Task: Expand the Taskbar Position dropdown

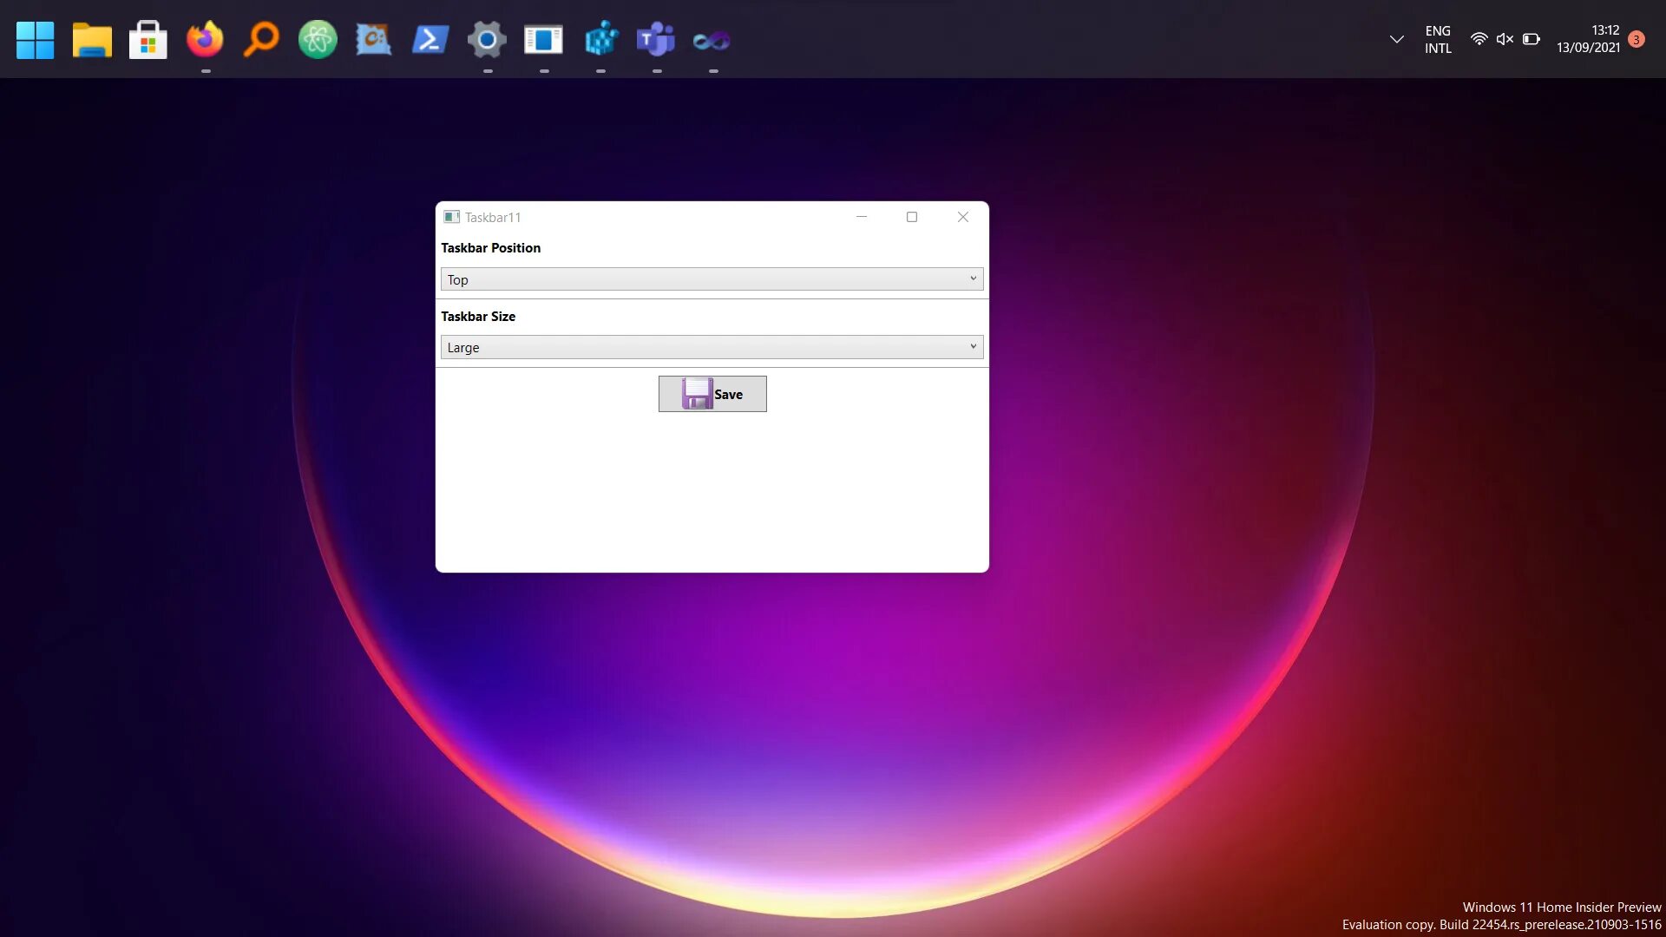Action: coord(712,279)
